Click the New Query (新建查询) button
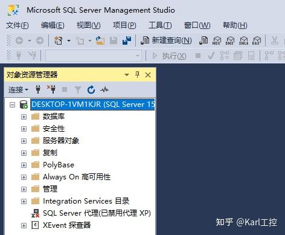Screen dimensions: 285x235 pyautogui.click(x=166, y=40)
